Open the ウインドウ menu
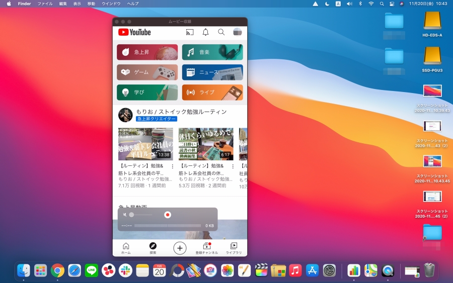The height and width of the screenshot is (283, 453). tap(111, 4)
